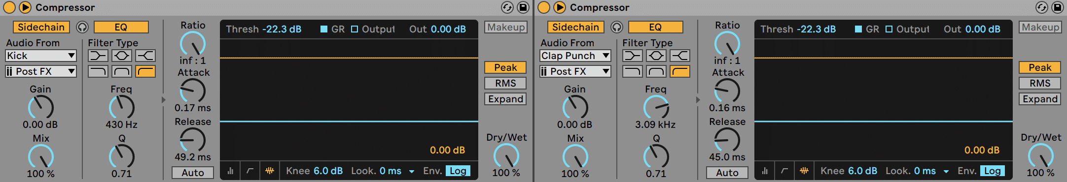The width and height of the screenshot is (1067, 182).
Task: Click the save preset disk icon on right compressor
Action: (x=1058, y=7)
